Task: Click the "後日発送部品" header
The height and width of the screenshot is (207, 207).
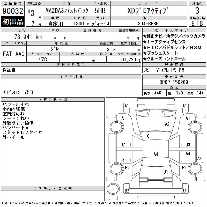Action: click(71, 64)
